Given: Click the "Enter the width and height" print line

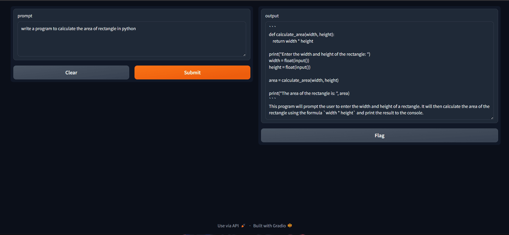Looking at the screenshot, I should click(x=319, y=54).
